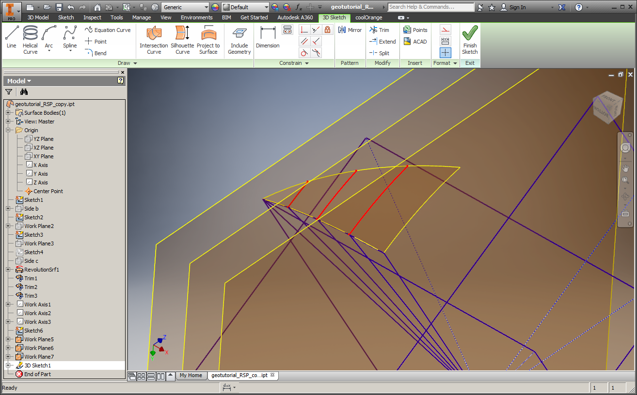Select the Pan hand in navigation bar
The height and width of the screenshot is (395, 637).
click(x=625, y=168)
